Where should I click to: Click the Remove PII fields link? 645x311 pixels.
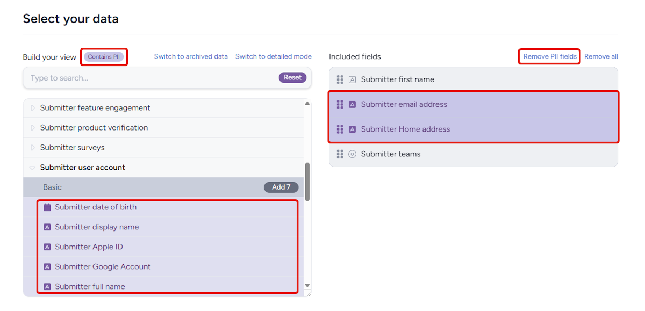[550, 56]
